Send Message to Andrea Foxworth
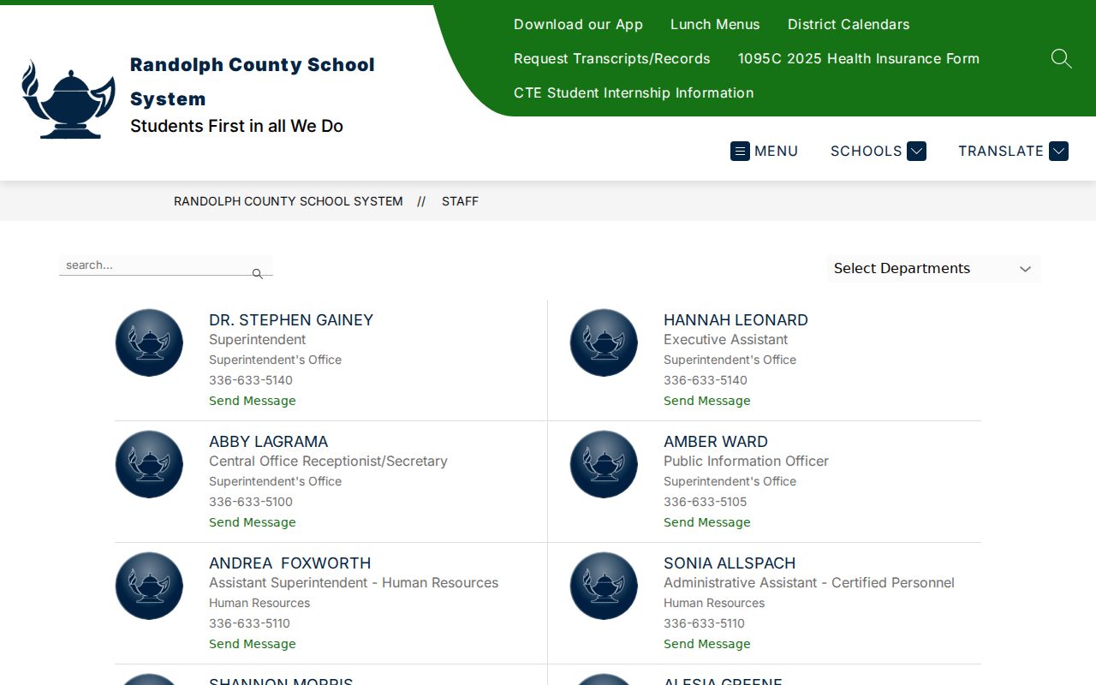1096x685 pixels. click(x=253, y=644)
